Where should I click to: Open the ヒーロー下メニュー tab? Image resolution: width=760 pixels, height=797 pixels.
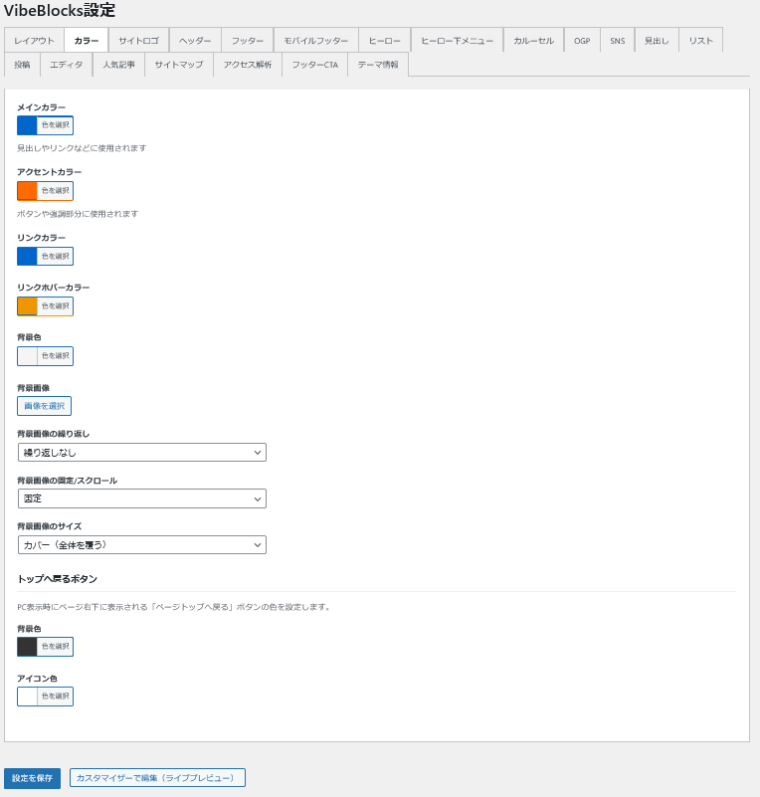(457, 41)
